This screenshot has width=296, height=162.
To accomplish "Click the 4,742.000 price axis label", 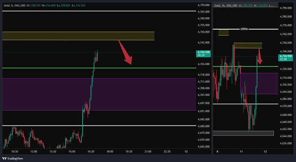I will pos(204,42).
